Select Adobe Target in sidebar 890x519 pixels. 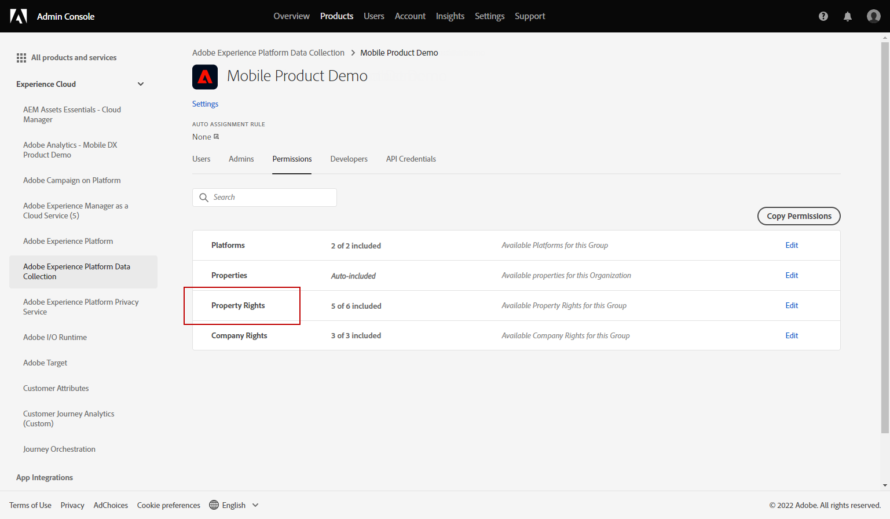click(45, 363)
